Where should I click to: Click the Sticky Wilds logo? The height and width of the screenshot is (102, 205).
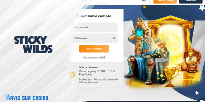(33, 44)
